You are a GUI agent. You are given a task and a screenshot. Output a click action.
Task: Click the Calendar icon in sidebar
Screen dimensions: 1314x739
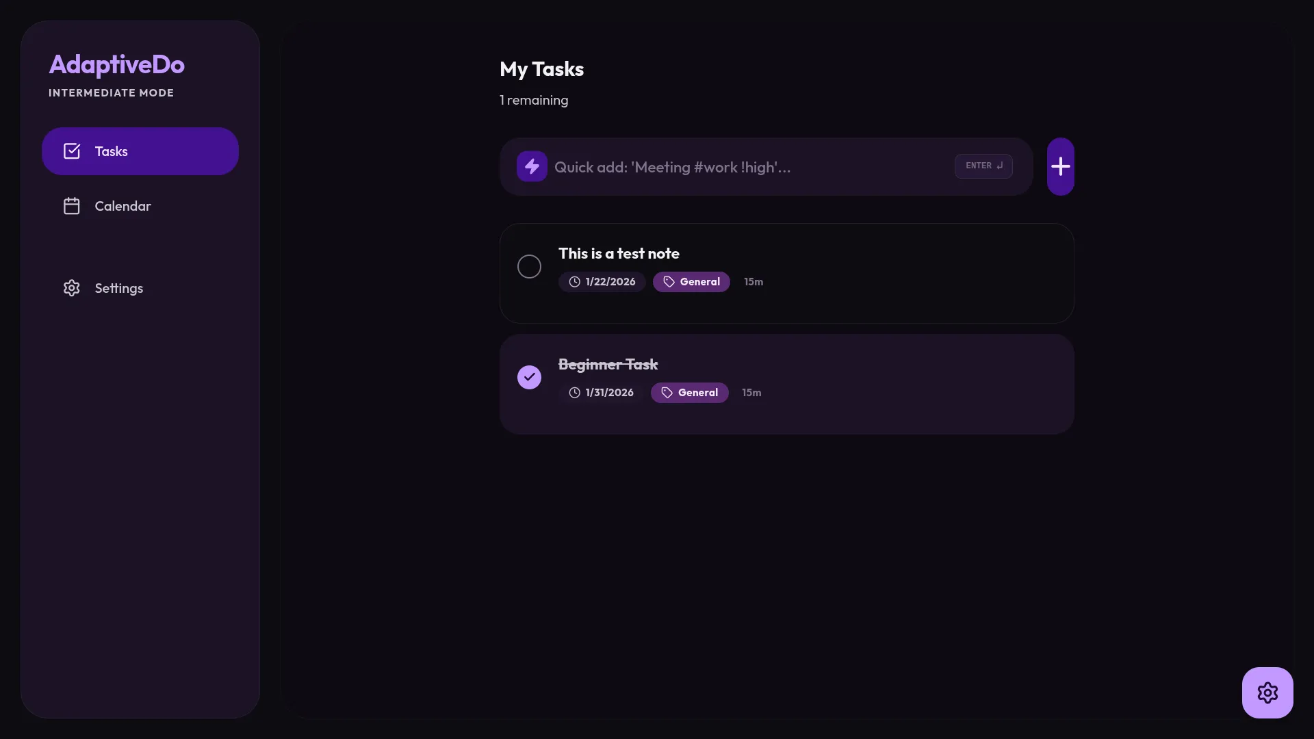coord(72,206)
